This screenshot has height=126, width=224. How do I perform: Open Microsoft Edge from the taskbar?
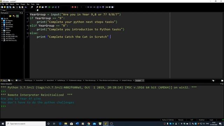[60, 124]
